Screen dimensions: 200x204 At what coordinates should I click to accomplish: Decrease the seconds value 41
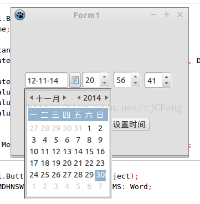click(166, 83)
